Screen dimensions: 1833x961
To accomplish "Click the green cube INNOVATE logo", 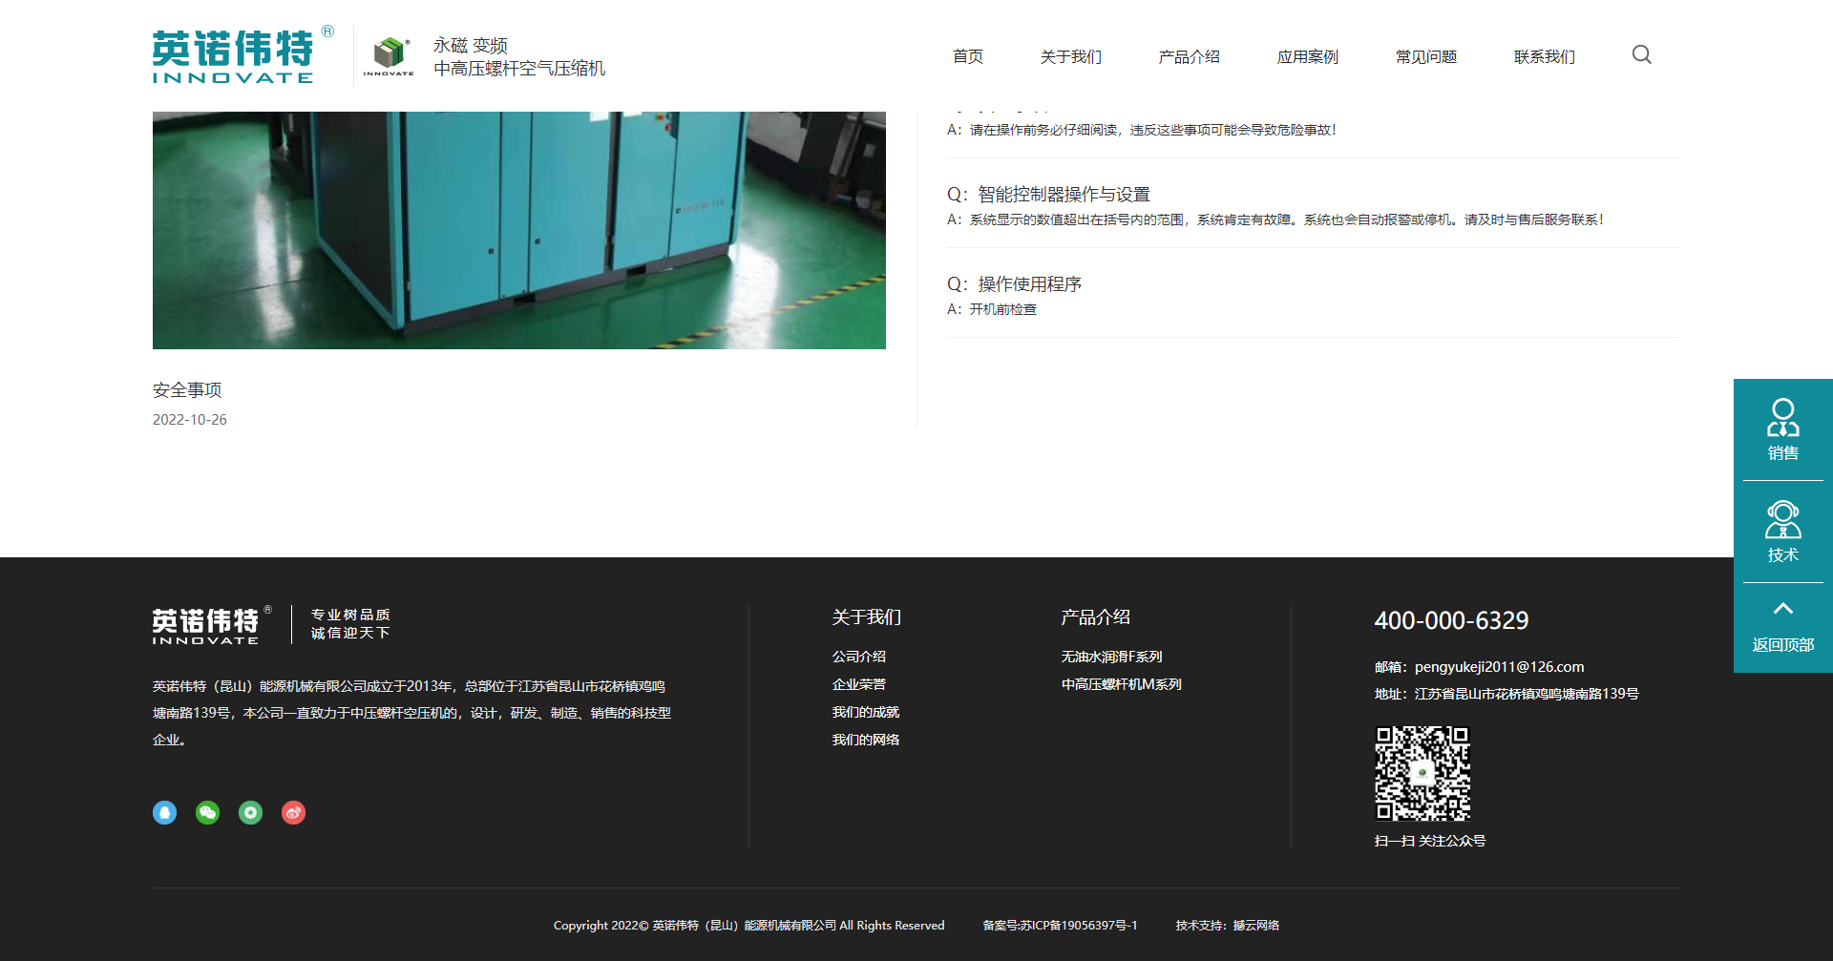I will click(x=389, y=56).
